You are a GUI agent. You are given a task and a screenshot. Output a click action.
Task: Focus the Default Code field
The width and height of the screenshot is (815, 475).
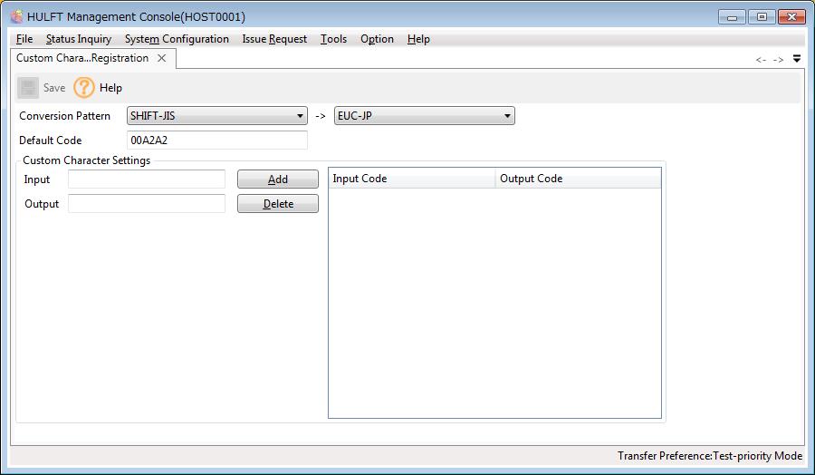click(x=216, y=140)
